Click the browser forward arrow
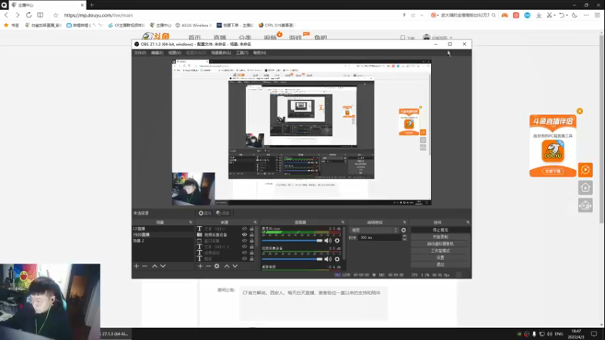The image size is (605, 340). (x=17, y=15)
